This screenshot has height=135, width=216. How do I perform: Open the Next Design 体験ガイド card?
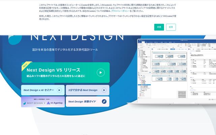click(x=87, y=102)
